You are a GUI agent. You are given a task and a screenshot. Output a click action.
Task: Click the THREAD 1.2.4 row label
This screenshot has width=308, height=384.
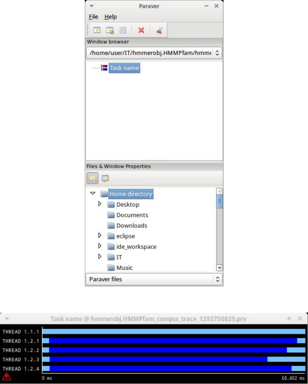pos(21,368)
